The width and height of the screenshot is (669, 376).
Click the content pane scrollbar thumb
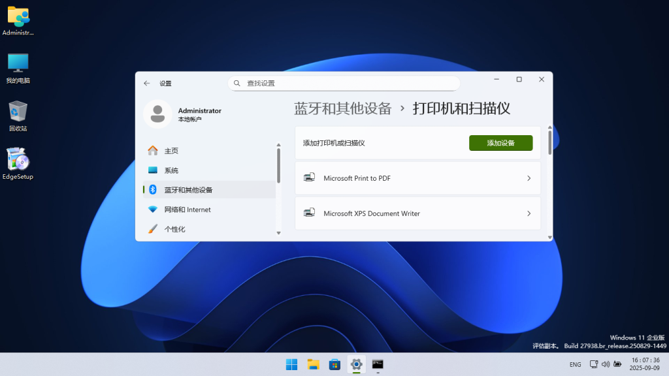(x=549, y=143)
